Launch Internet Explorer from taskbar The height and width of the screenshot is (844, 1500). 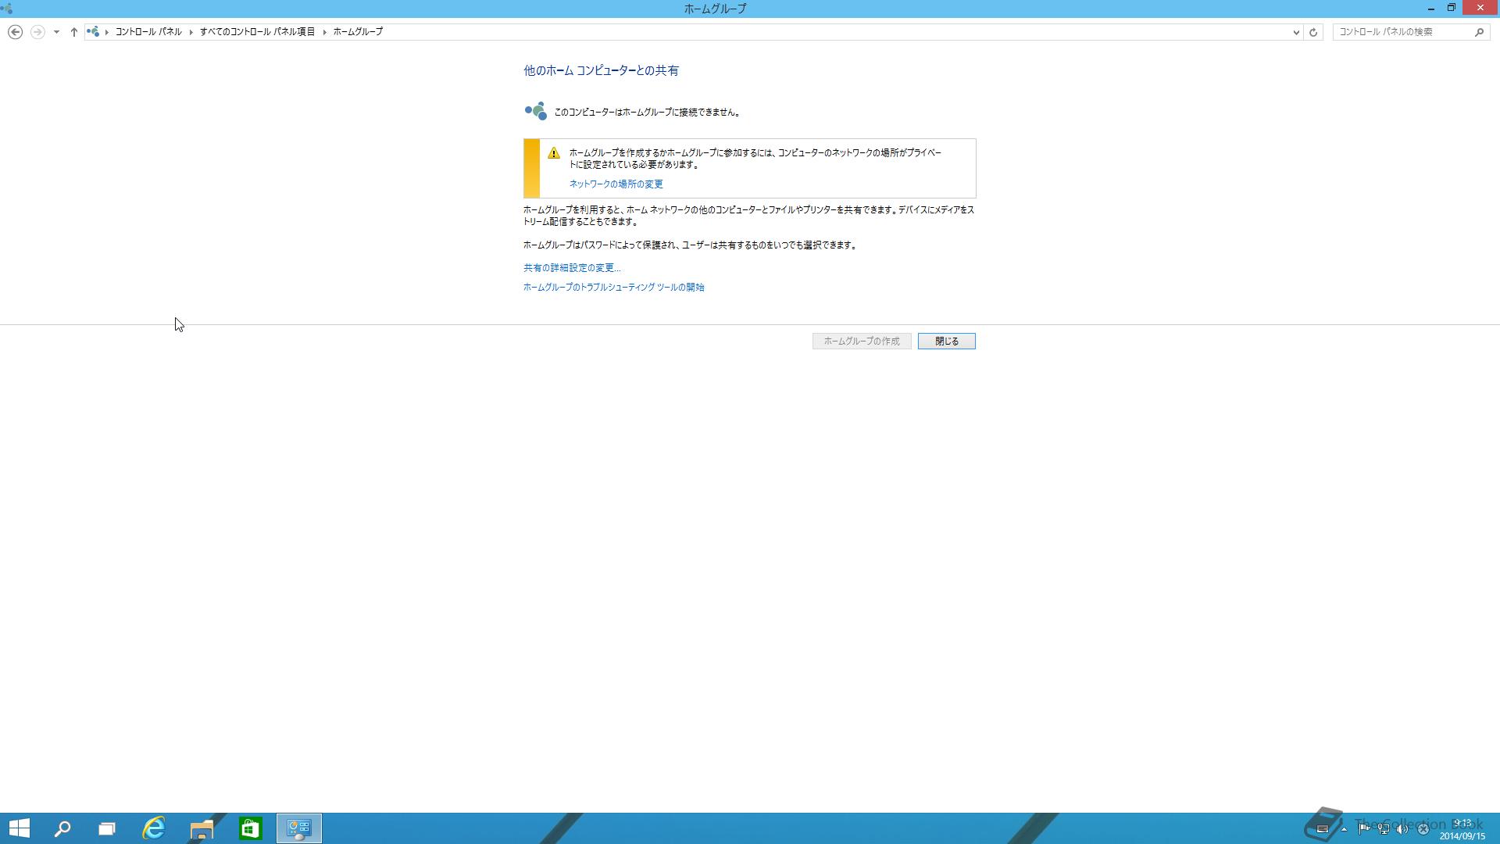[x=154, y=828]
